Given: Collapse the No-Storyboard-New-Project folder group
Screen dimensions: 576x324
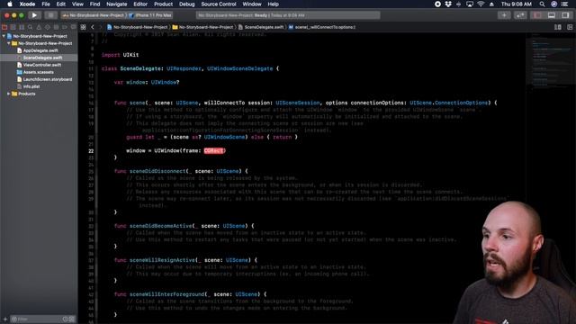Looking at the screenshot, I should (x=8, y=43).
